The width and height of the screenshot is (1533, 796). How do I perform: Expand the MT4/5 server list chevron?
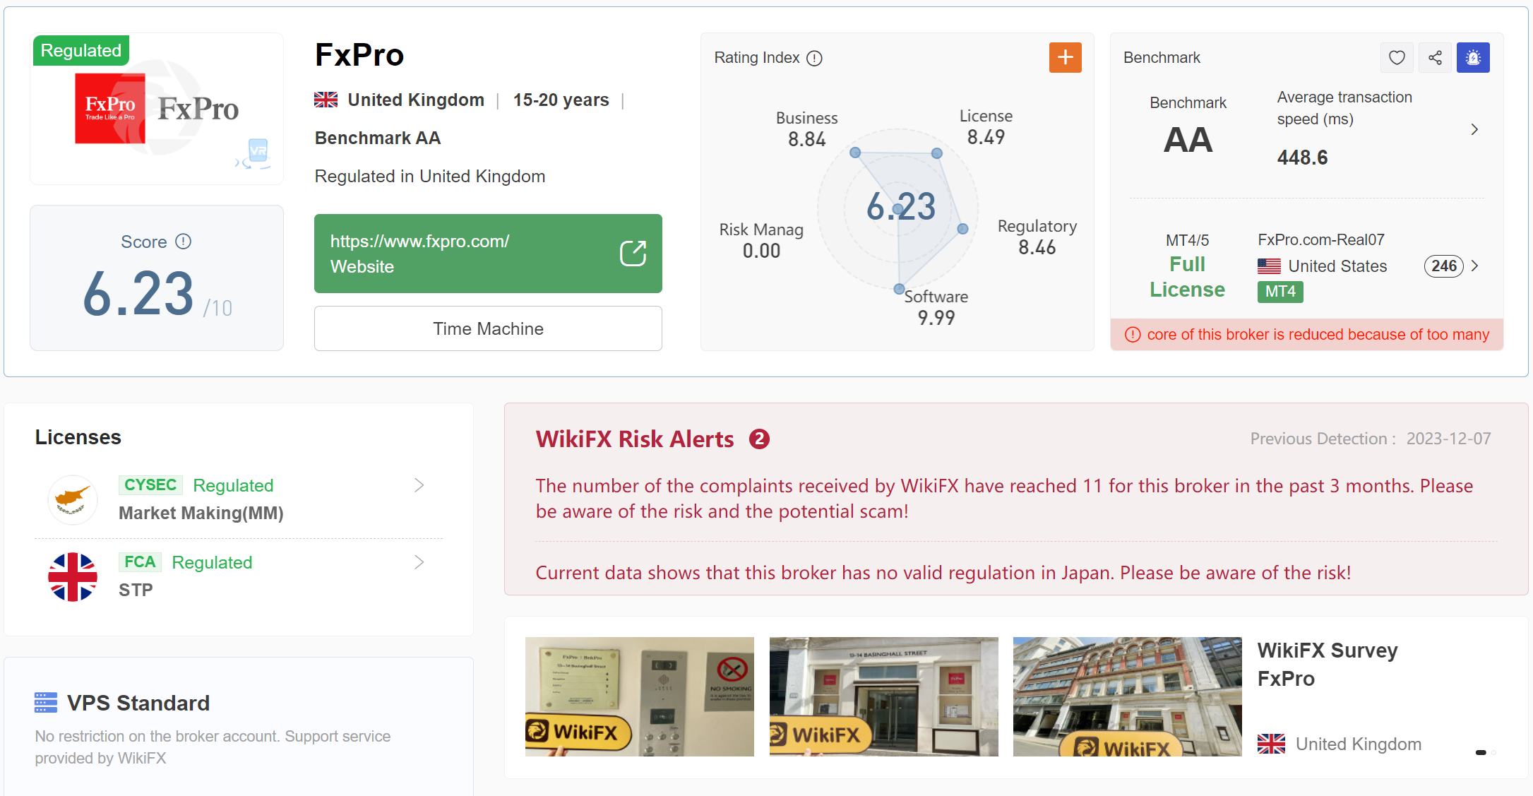(x=1474, y=266)
